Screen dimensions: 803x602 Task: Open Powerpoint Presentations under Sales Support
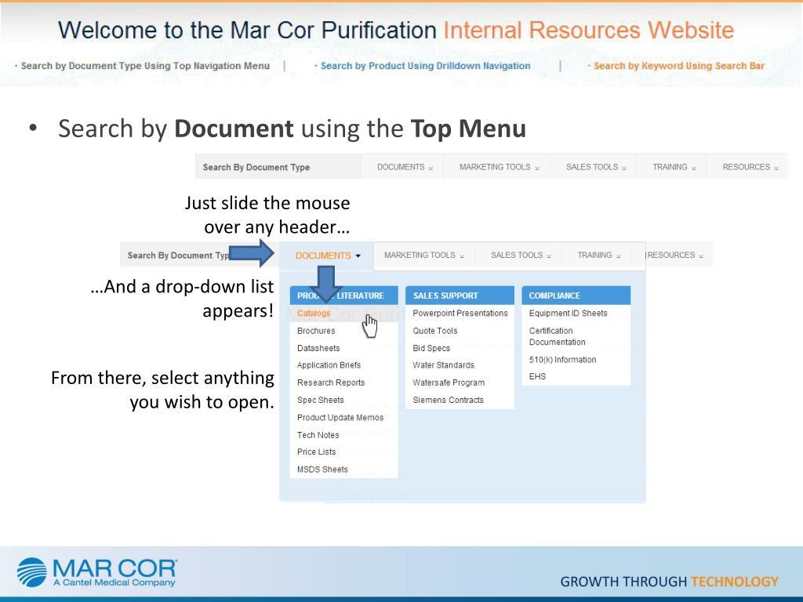coord(460,314)
